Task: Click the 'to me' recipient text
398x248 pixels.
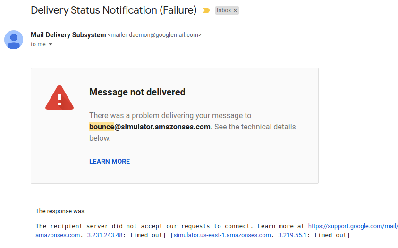Action: 38,44
